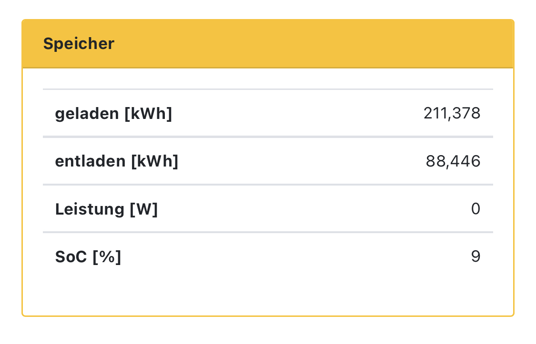Image resolution: width=536 pixels, height=344 pixels.
Task: Click the Leistung row label
Action: pos(90,209)
